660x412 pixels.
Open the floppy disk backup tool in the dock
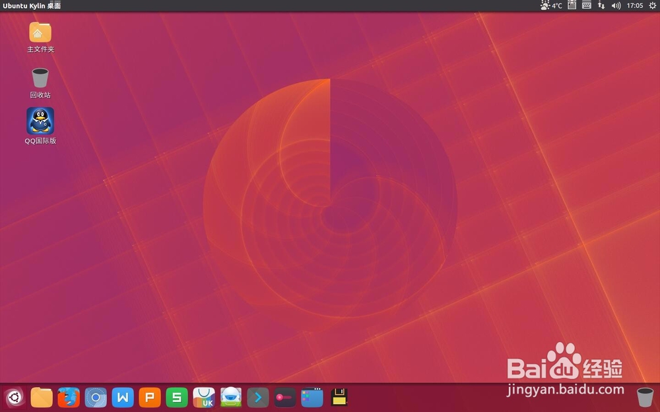[x=338, y=397]
